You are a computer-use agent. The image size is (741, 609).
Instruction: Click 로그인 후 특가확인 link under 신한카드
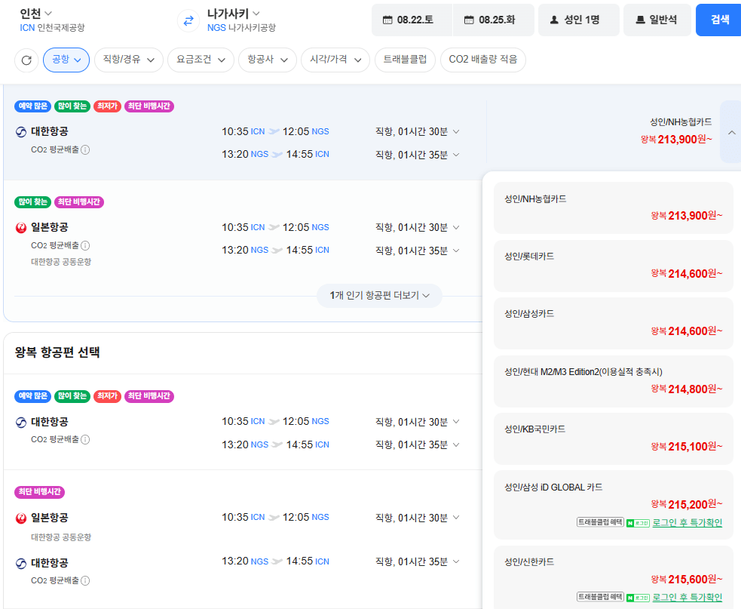687,598
